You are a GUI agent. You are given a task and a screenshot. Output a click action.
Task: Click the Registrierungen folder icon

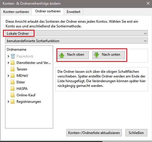point(13,101)
